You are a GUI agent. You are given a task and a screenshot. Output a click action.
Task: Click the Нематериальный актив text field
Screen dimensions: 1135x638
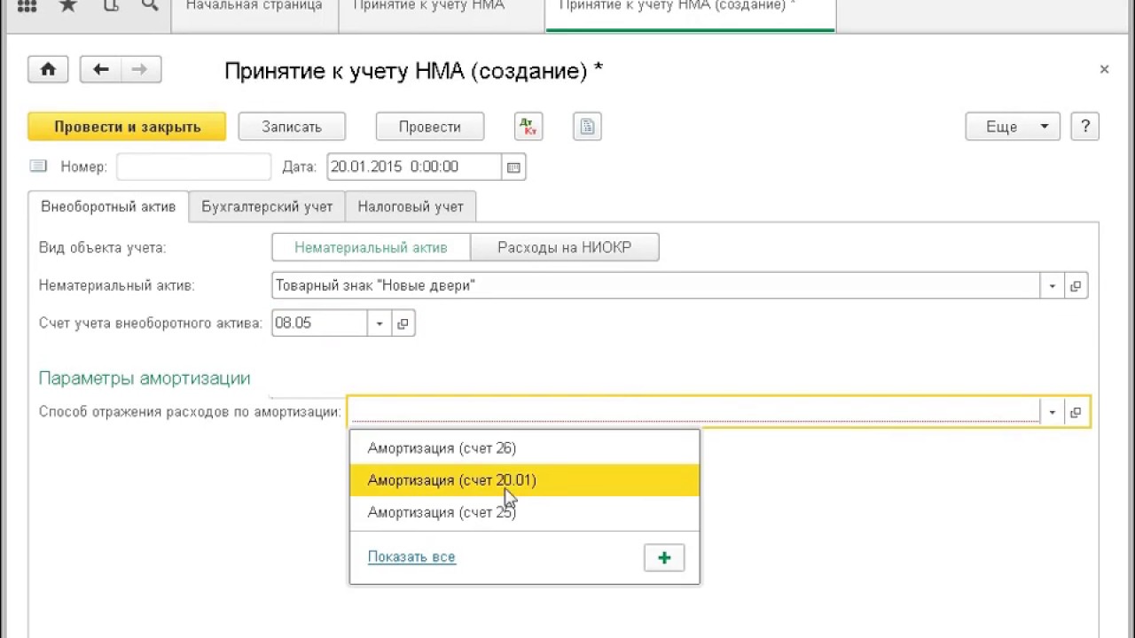(656, 286)
